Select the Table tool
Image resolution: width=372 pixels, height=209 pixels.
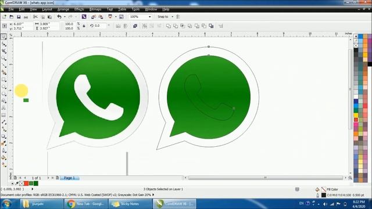point(4,115)
